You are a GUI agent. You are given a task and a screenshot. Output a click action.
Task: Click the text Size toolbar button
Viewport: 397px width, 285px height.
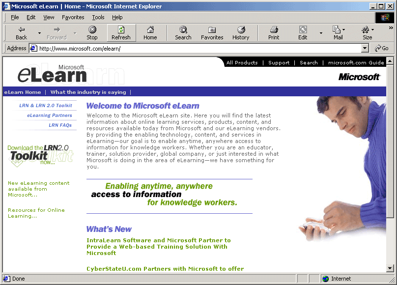coord(368,33)
